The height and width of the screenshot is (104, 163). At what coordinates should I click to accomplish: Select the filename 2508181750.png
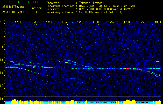(x=13, y=7)
